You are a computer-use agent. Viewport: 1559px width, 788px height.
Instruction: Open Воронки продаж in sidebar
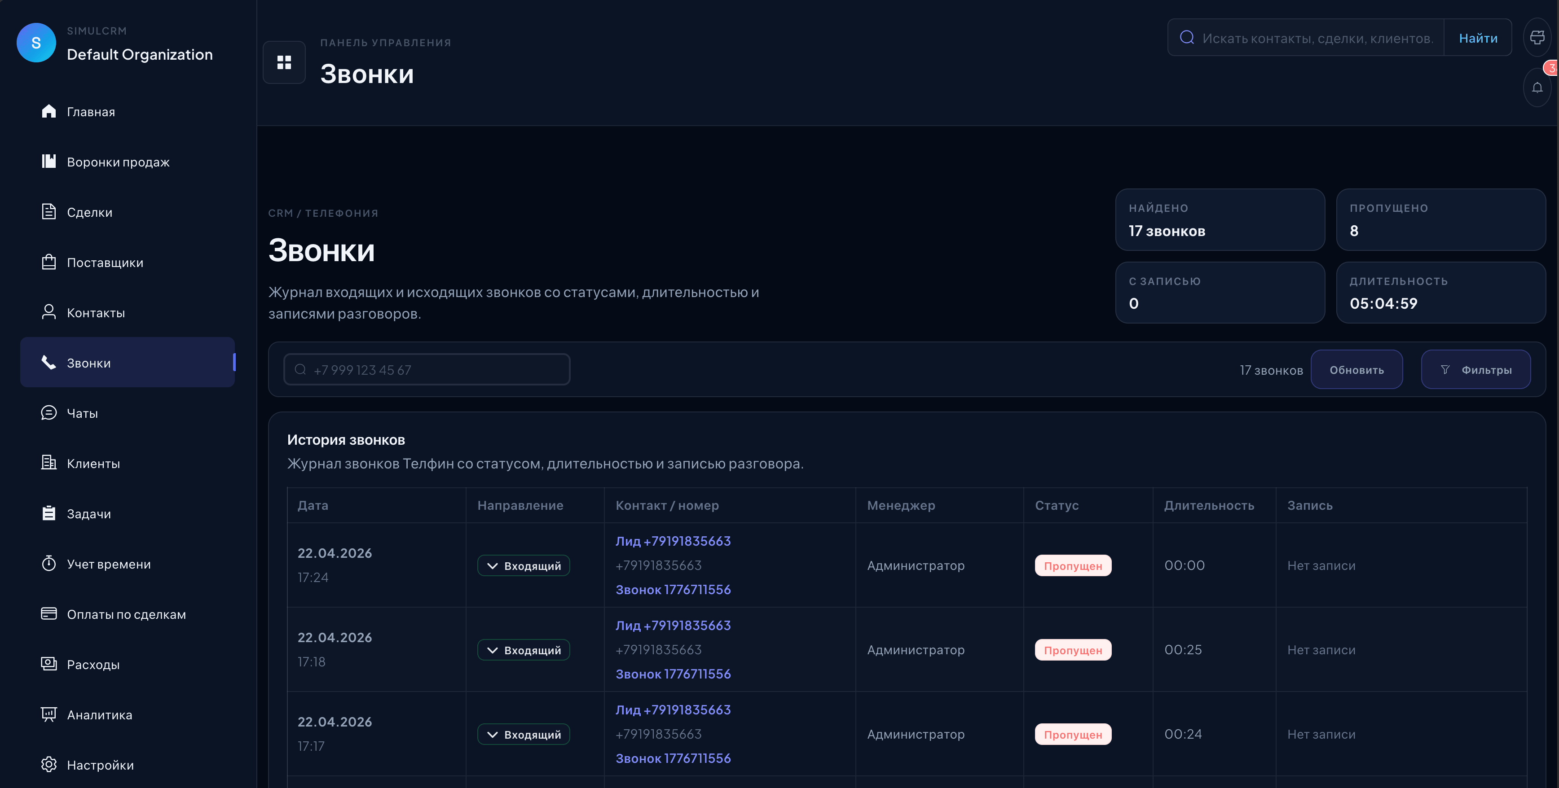(x=118, y=162)
